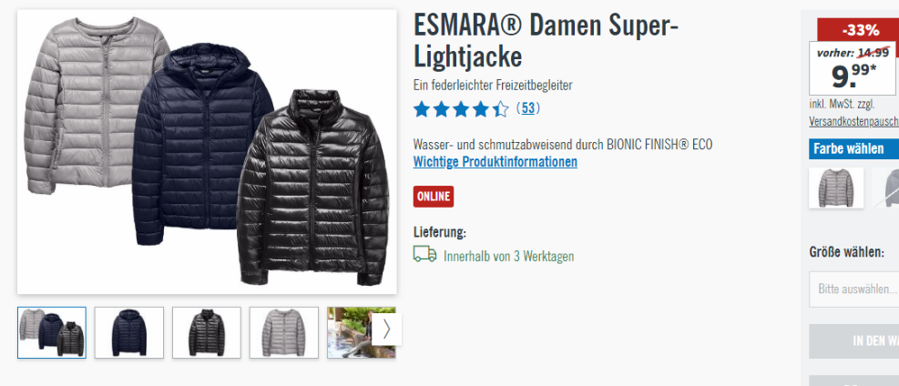Select the three-jackets overview thumbnail
The width and height of the screenshot is (899, 386).
[52, 332]
